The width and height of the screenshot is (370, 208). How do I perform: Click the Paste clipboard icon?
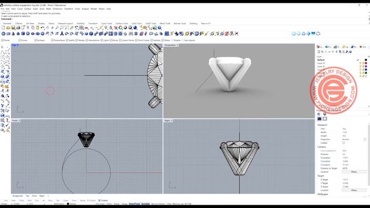(x=38, y=28)
